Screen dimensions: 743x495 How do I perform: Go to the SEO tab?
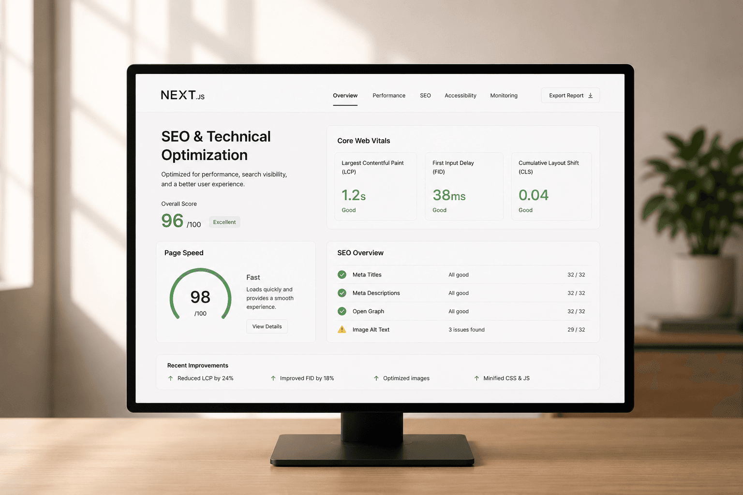(x=425, y=96)
